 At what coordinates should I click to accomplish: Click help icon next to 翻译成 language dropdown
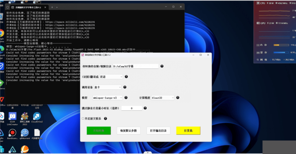[x=126, y=77]
